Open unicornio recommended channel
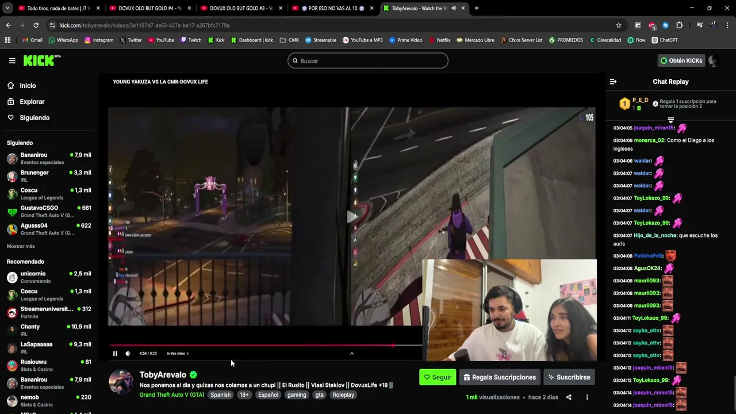Image resolution: width=736 pixels, height=414 pixels. click(x=49, y=277)
